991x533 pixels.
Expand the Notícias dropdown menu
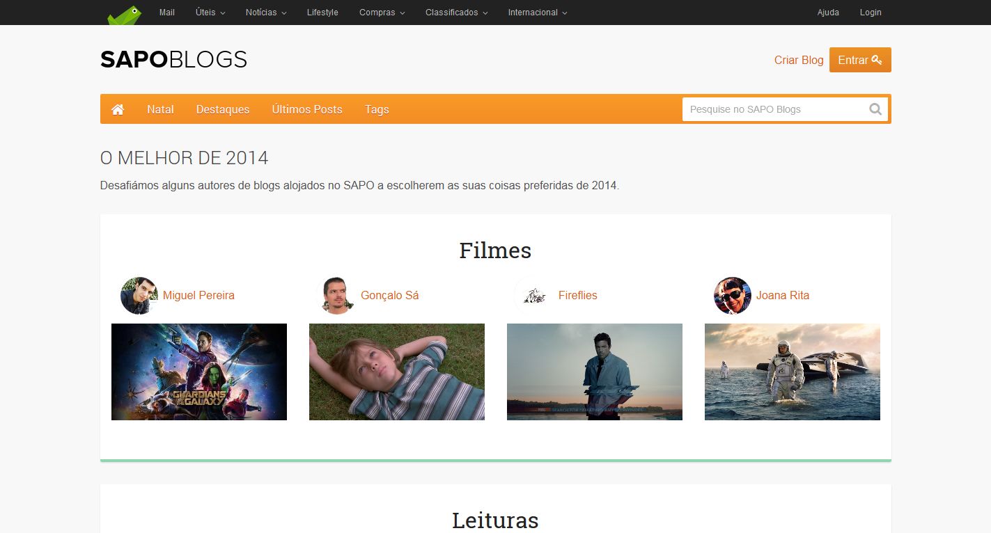[266, 13]
